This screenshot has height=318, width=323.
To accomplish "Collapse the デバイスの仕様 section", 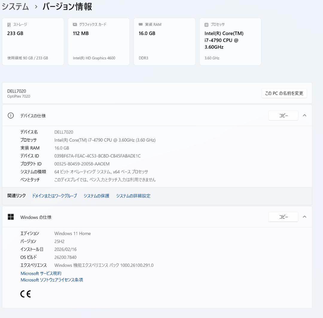I will pyautogui.click(x=304, y=116).
